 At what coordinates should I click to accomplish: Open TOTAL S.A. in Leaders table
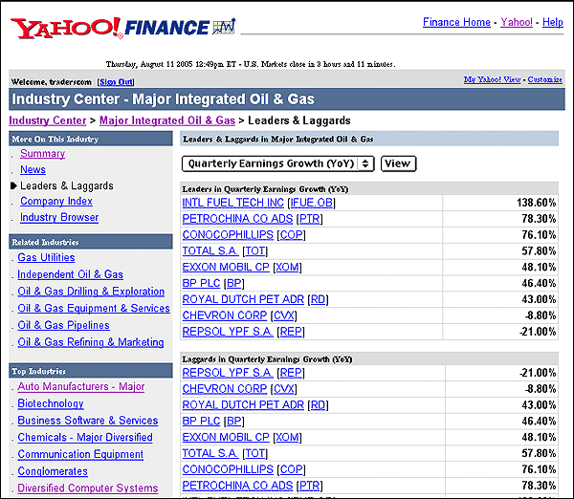coord(210,250)
